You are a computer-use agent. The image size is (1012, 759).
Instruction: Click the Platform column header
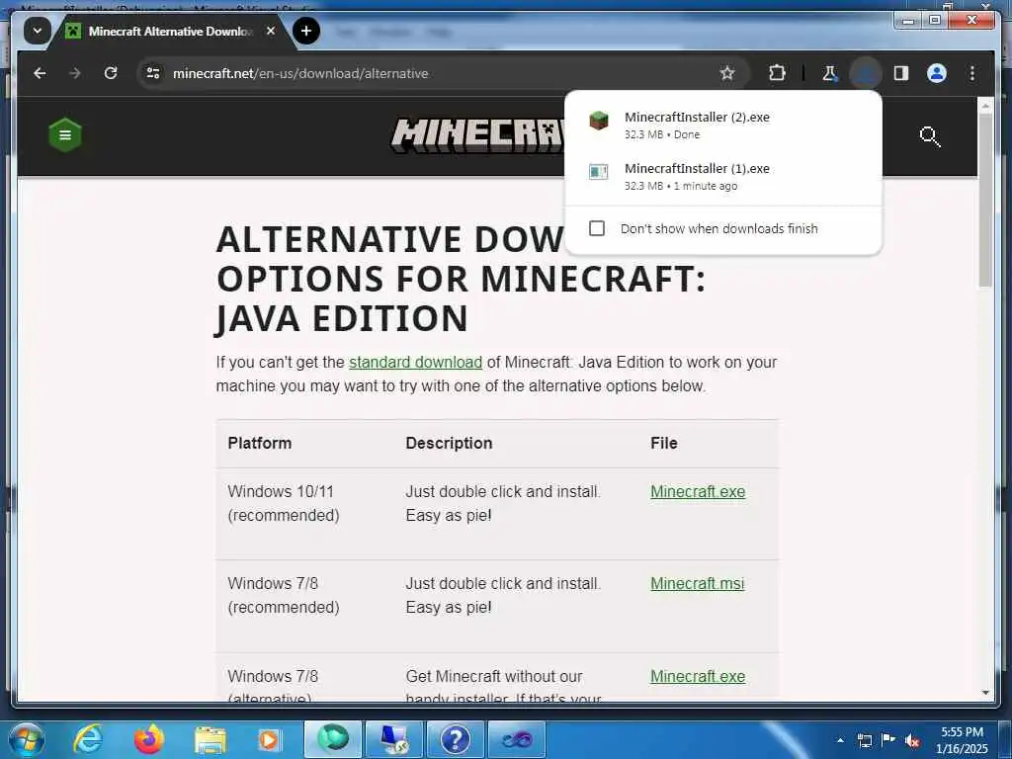pyautogui.click(x=260, y=444)
